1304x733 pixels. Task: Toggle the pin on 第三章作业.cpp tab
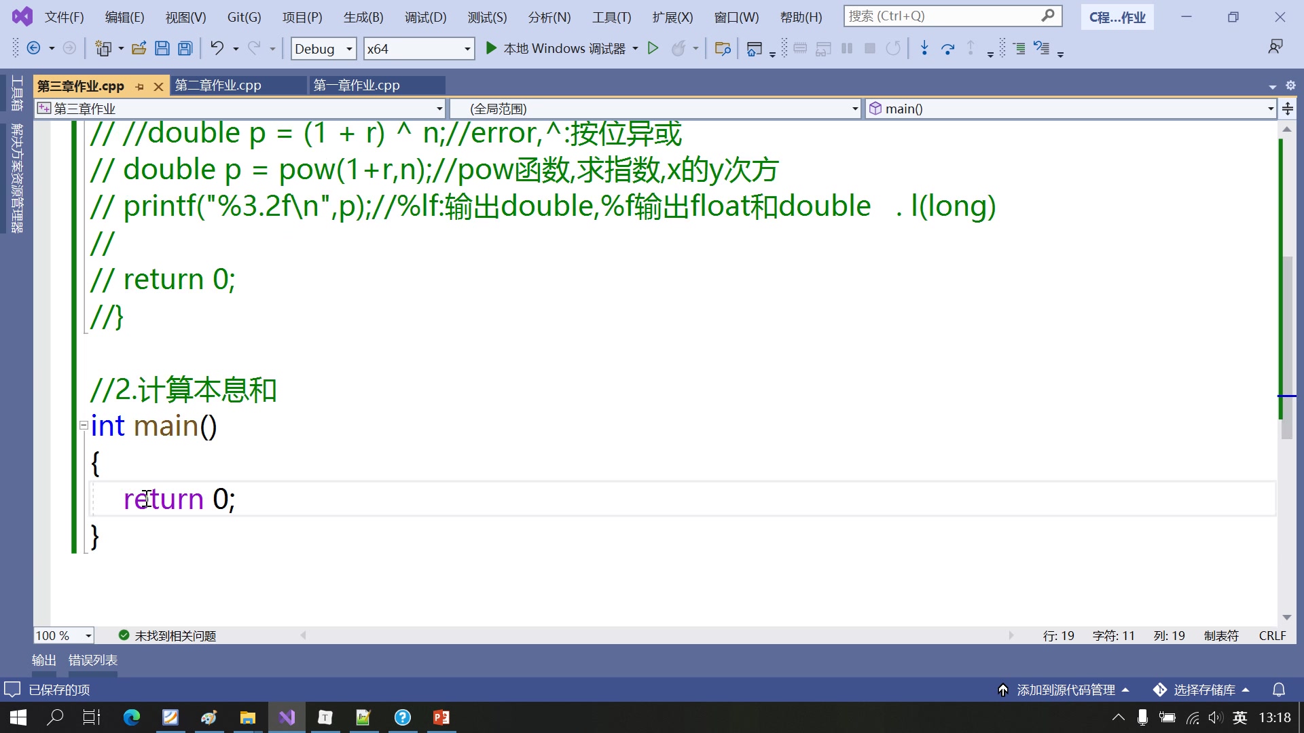click(139, 87)
